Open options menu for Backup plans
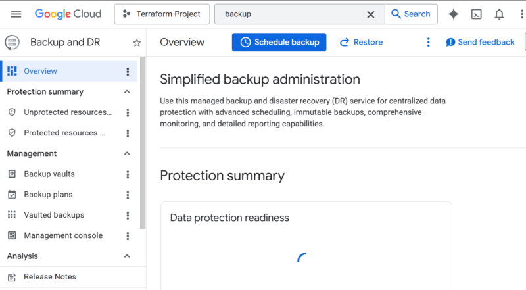This screenshot has width=526, height=290. (x=128, y=195)
